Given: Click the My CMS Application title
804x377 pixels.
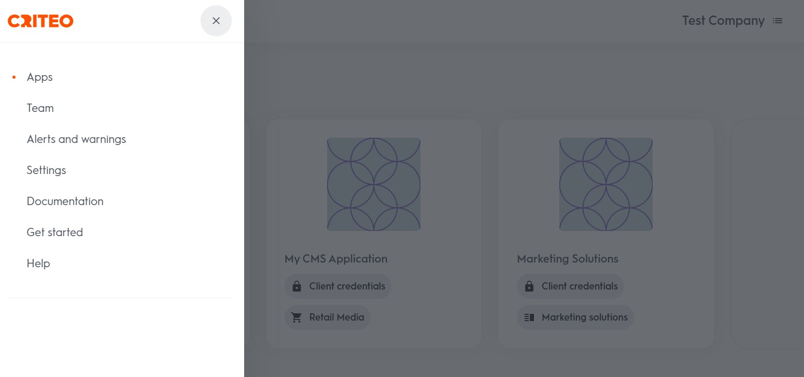Looking at the screenshot, I should 336,259.
